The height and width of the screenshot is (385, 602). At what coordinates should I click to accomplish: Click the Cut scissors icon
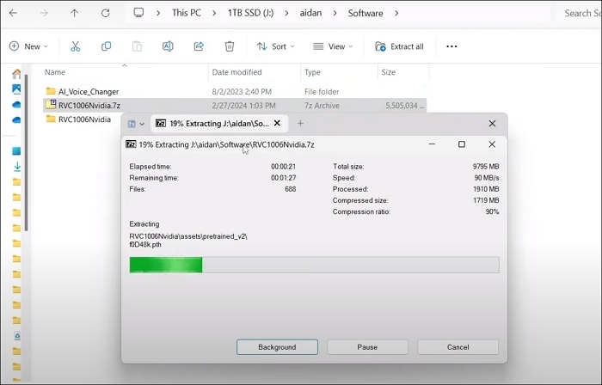click(x=76, y=46)
